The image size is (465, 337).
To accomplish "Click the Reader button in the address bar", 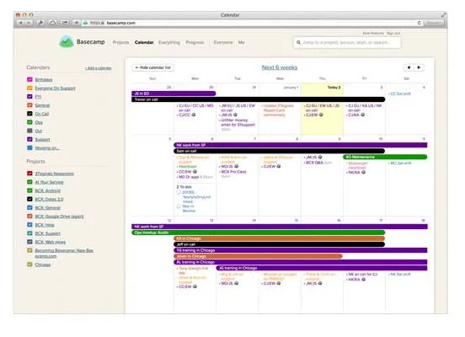I will click(434, 23).
